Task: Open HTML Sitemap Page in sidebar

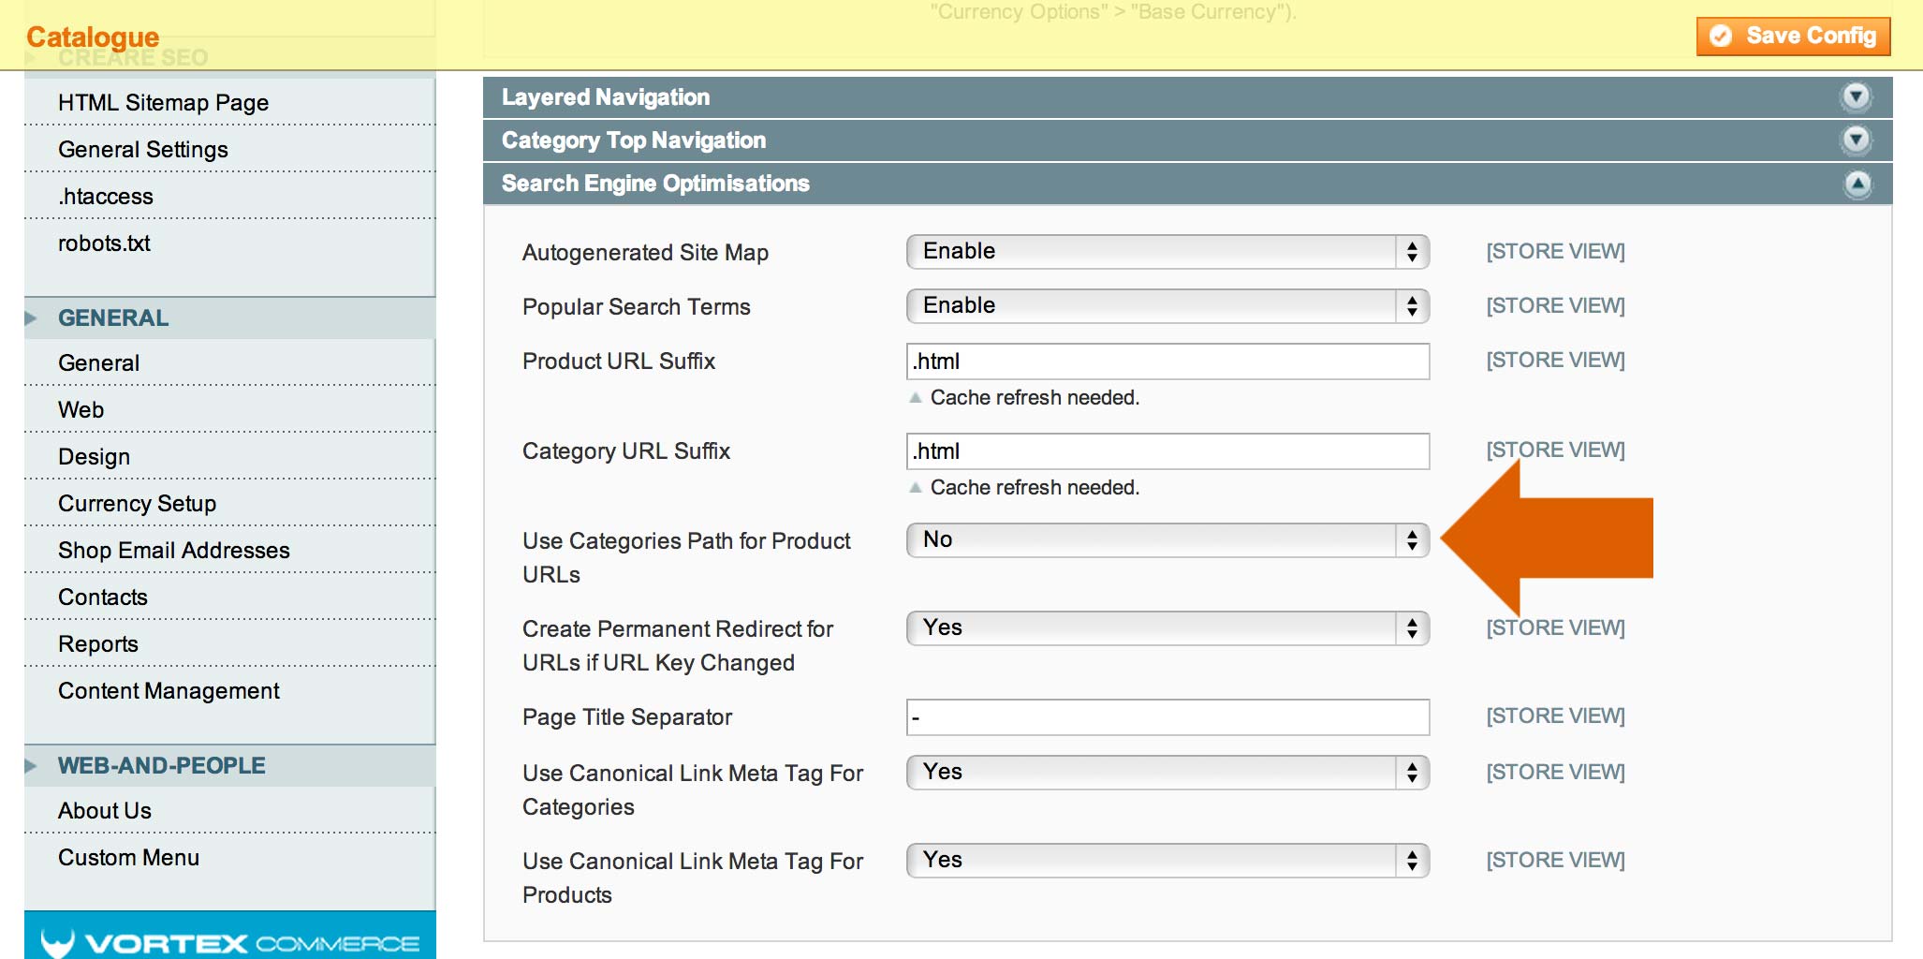Action: pyautogui.click(x=230, y=102)
